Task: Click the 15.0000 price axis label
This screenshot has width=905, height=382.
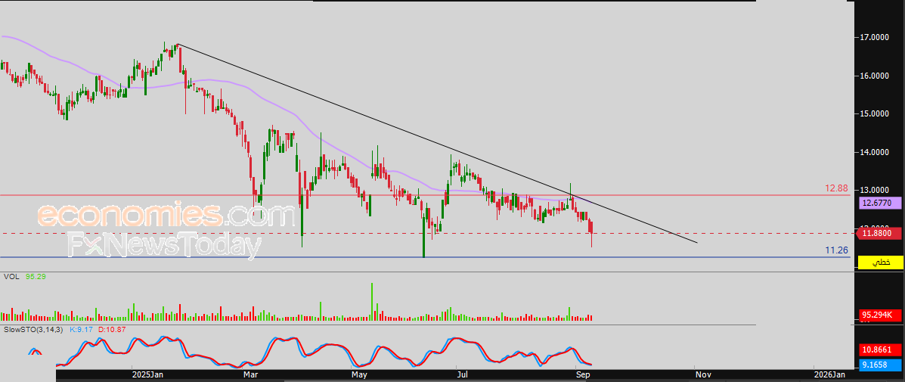Action: point(874,113)
